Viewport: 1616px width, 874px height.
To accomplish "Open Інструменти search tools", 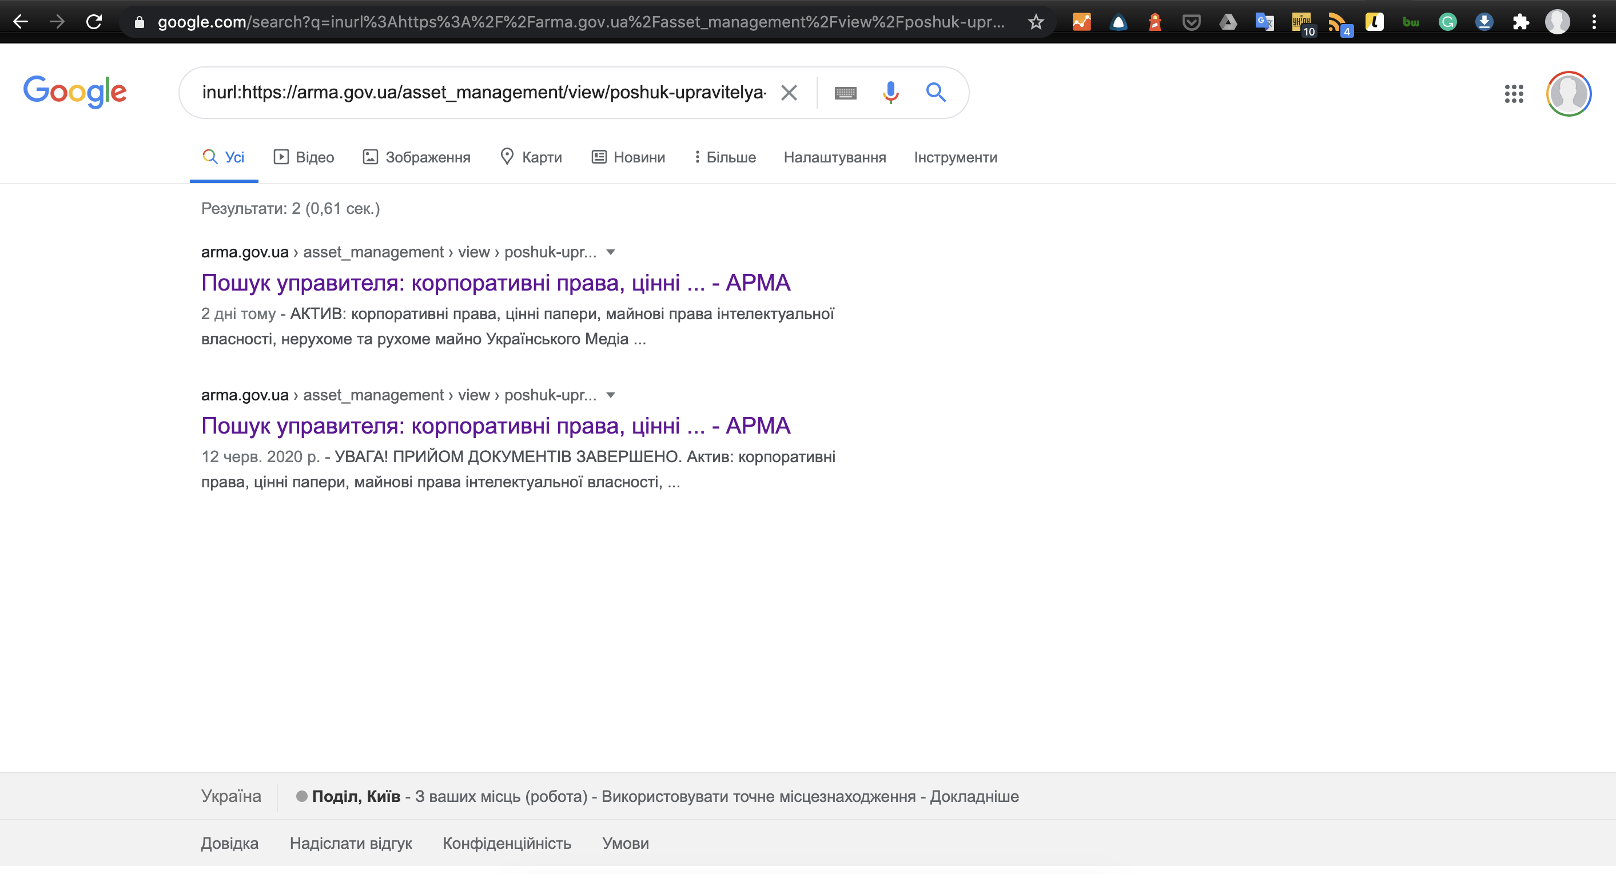I will coord(955,157).
